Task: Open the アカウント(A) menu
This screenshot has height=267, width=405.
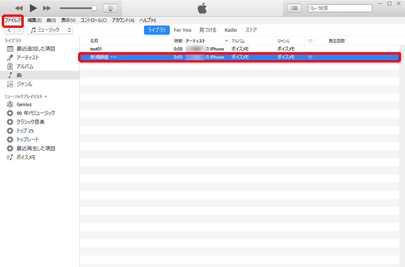Action: [123, 20]
